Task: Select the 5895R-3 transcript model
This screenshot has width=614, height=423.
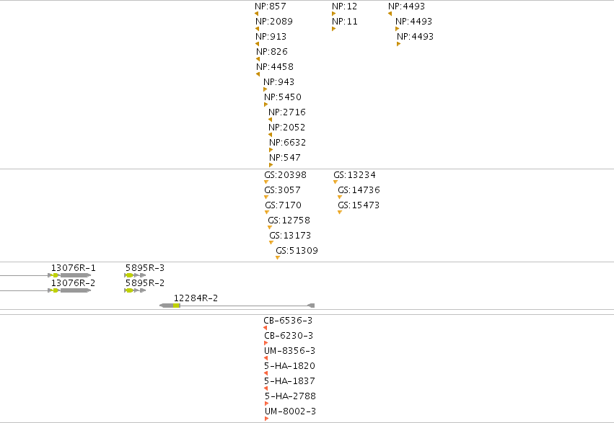Action: [x=135, y=275]
